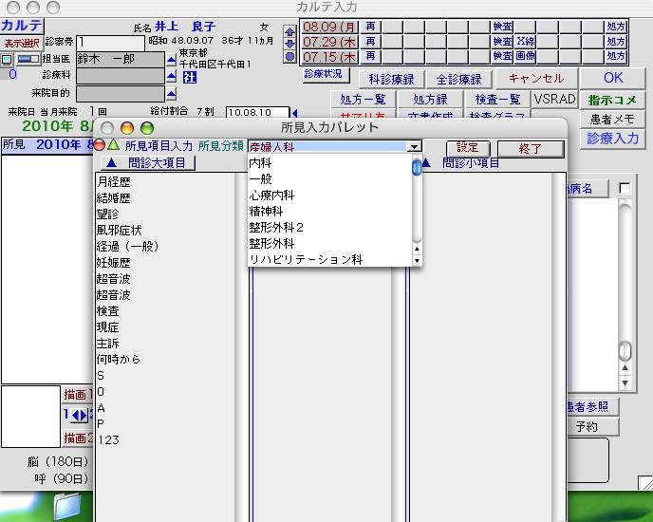Click the 処方 cell in the 07.29 row
Screen dimensions: 653x522
click(x=616, y=42)
